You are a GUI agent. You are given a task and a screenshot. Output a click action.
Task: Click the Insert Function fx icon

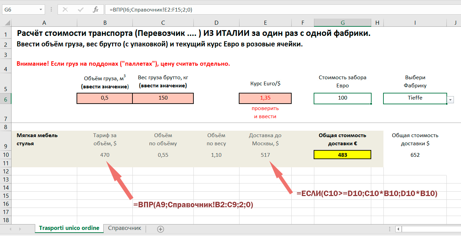click(x=96, y=10)
